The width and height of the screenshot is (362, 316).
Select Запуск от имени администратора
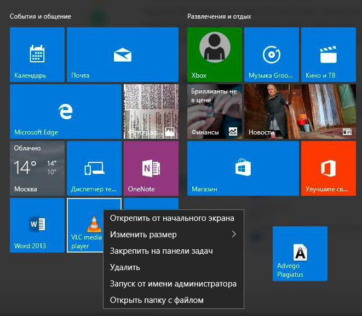point(173,284)
